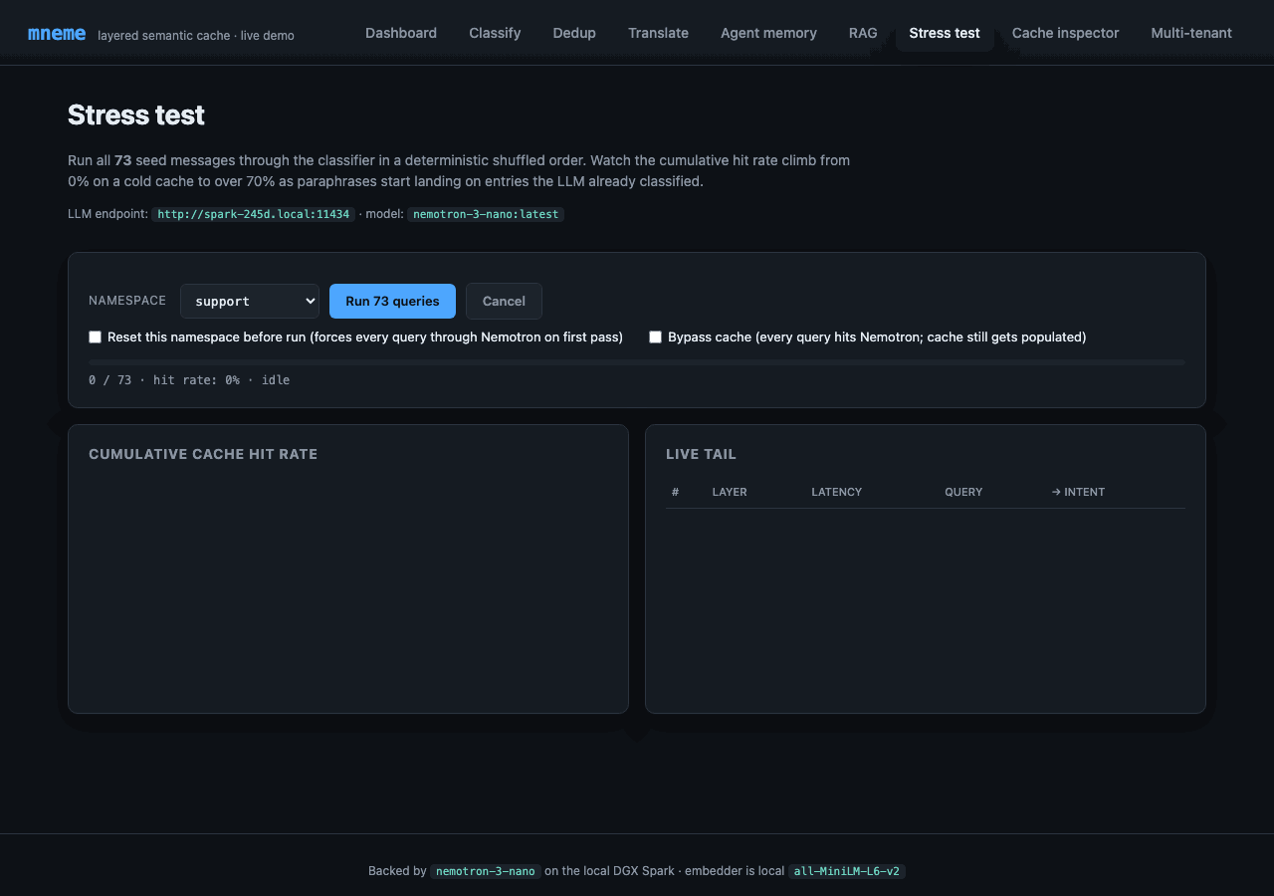This screenshot has width=1274, height=896.
Task: Go to the Dedup tab
Action: (574, 33)
